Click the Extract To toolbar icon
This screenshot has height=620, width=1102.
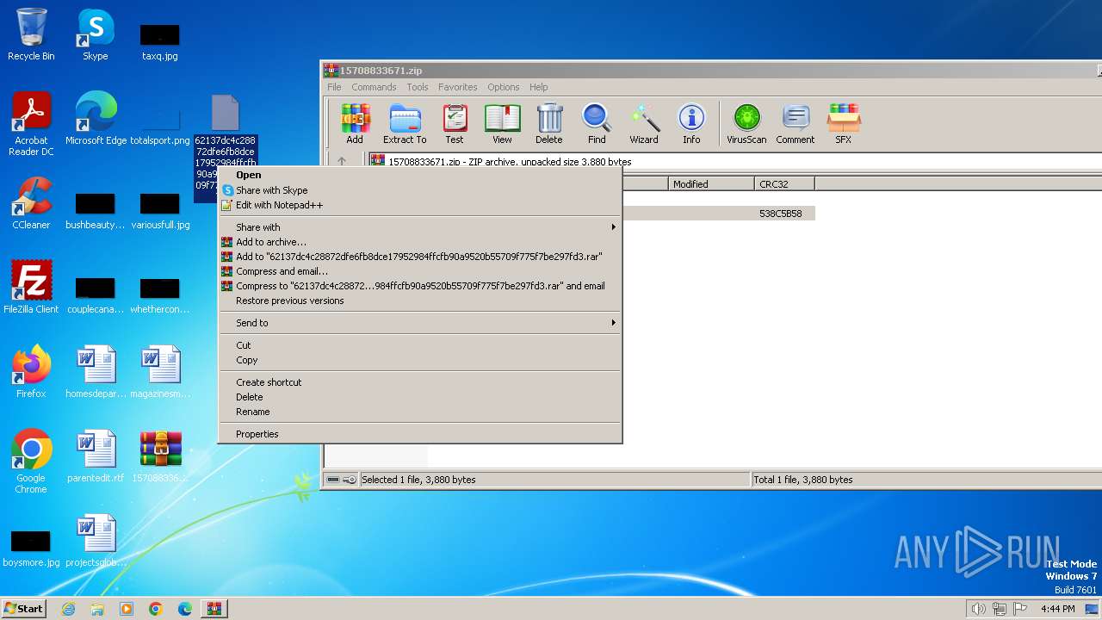tap(405, 124)
